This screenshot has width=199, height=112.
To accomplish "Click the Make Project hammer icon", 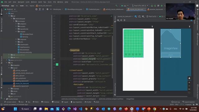I will 116,6.
